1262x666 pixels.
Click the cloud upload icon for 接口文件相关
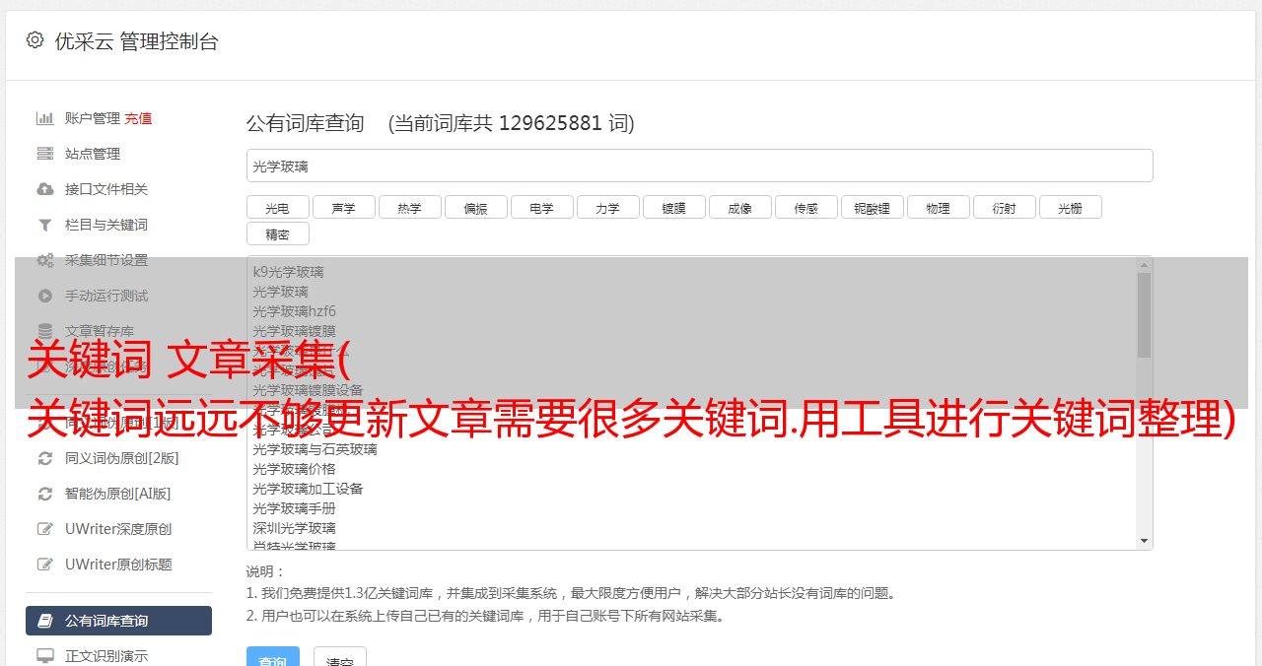point(45,189)
